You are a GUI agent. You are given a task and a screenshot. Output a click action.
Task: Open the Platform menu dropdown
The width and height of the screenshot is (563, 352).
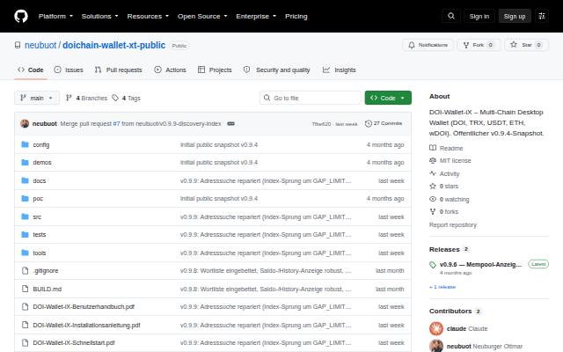coord(55,16)
